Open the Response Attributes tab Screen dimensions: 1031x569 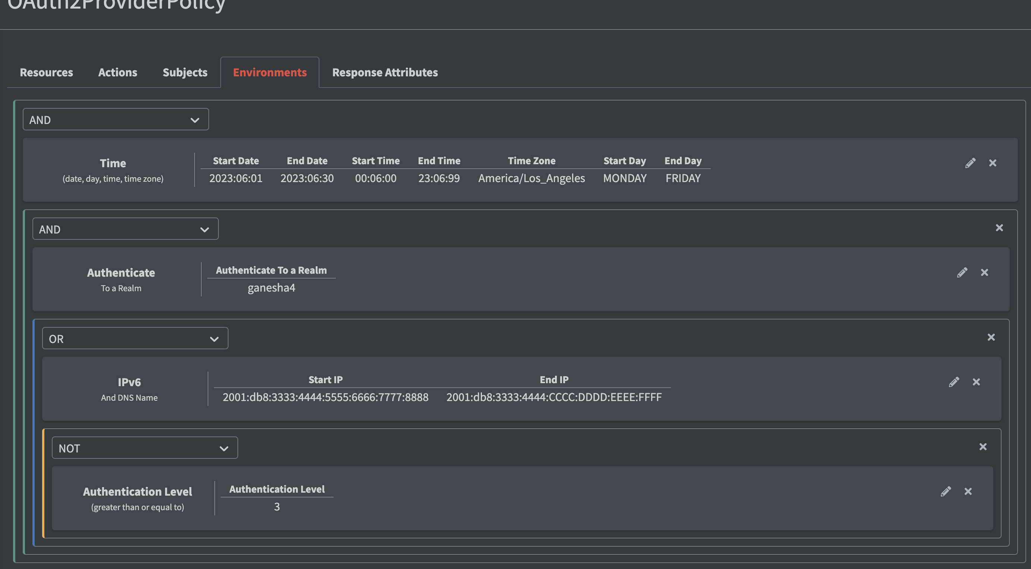tap(385, 72)
